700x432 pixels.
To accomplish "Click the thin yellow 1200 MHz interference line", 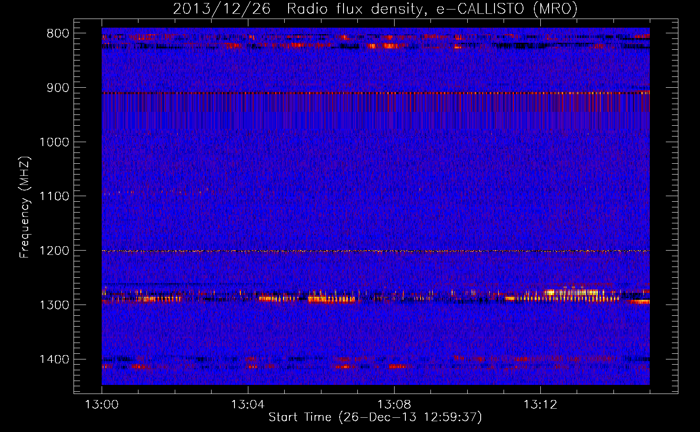I will [376, 251].
